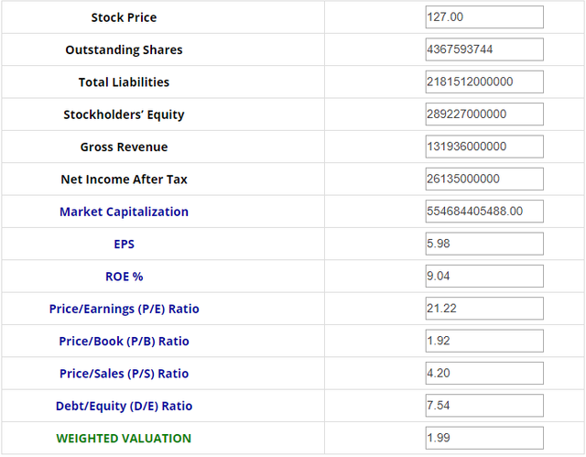
Task: Focus the Price/Earnings ratio field
Action: (483, 309)
